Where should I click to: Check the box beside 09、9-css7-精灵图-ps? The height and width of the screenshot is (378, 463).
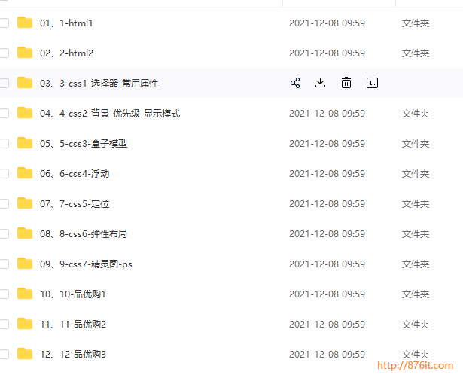4,264
